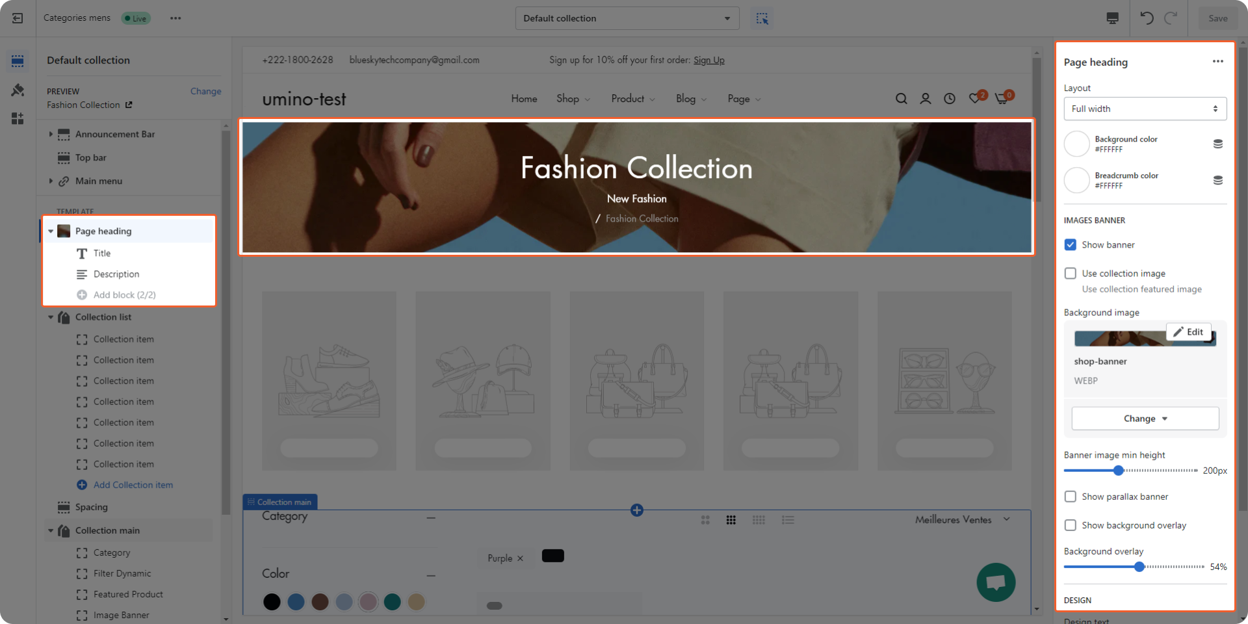This screenshot has width=1248, height=624.
Task: Connect dynamic source for Breadcrumb color
Action: pyautogui.click(x=1217, y=180)
